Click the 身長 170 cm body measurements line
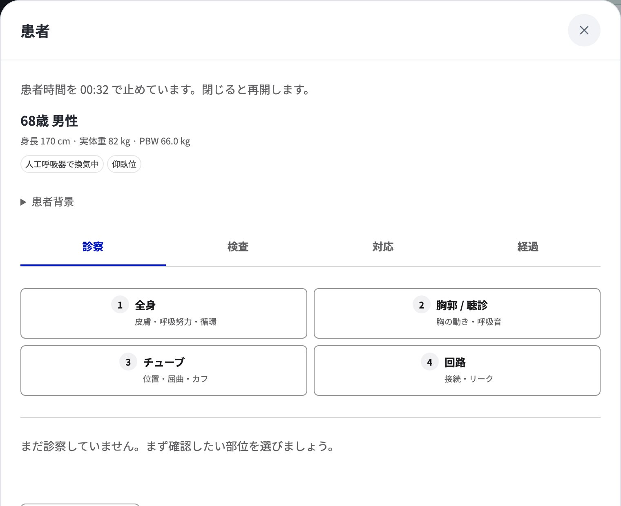Screen dimensions: 621x506 click(x=105, y=141)
